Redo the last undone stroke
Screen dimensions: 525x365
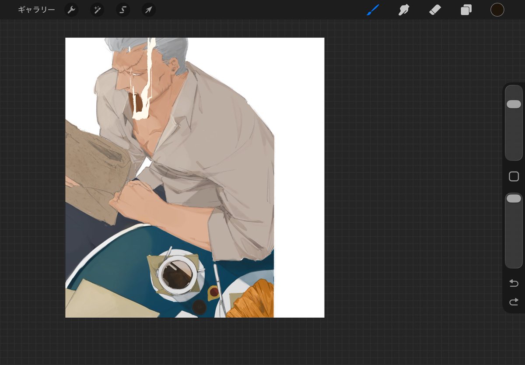point(514,302)
